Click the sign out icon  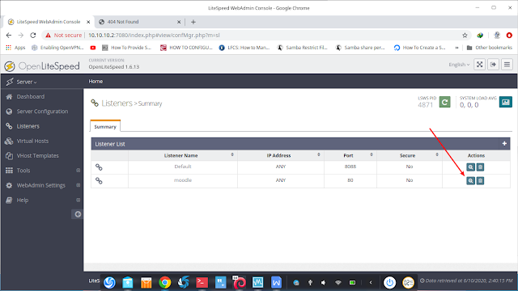click(x=493, y=65)
